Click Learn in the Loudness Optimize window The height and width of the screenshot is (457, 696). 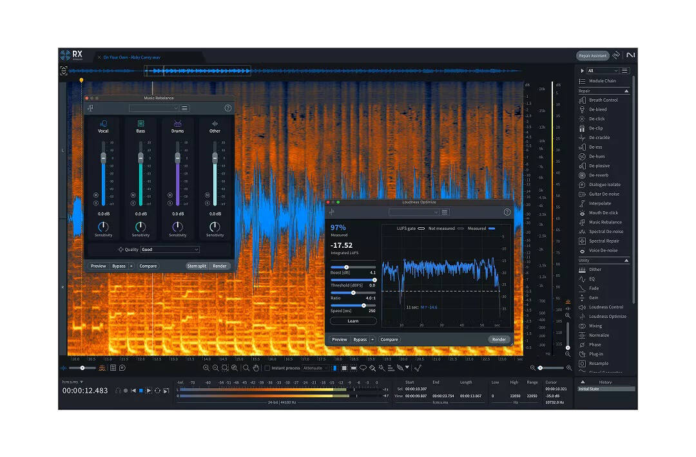coord(353,320)
